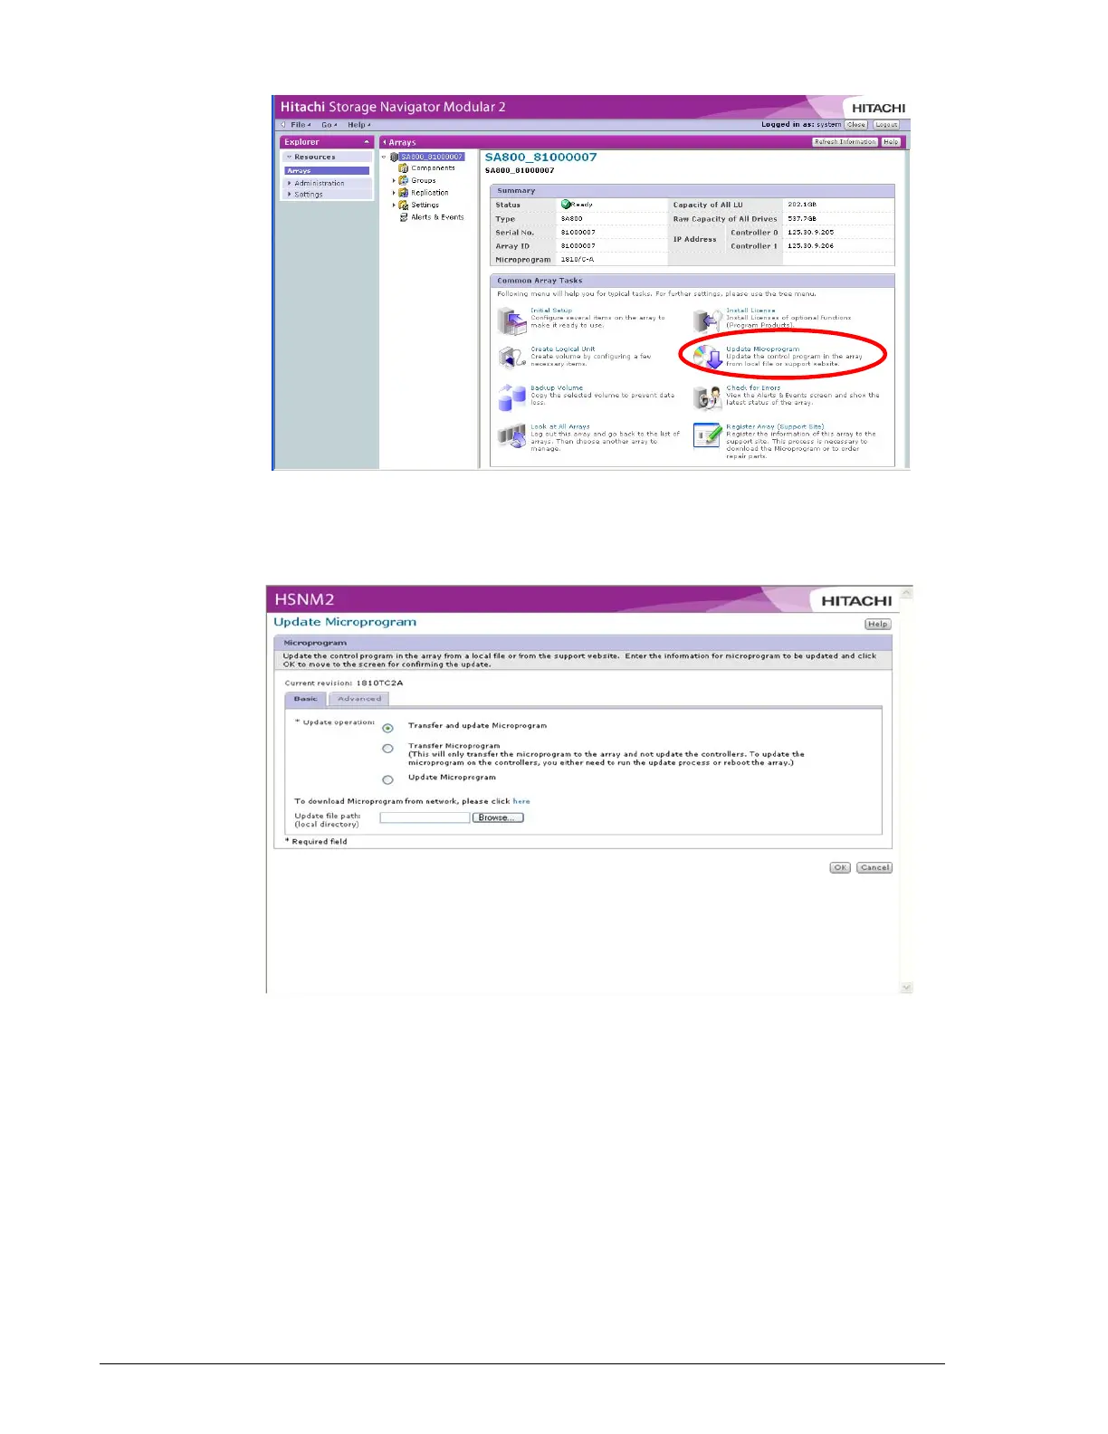Open the Go menu

coord(329,125)
